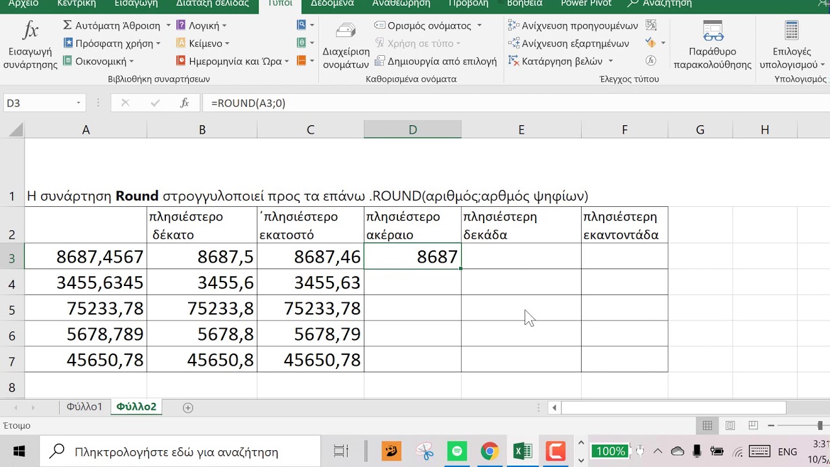Switch to Normal view icon
The image size is (830, 467).
click(707, 426)
